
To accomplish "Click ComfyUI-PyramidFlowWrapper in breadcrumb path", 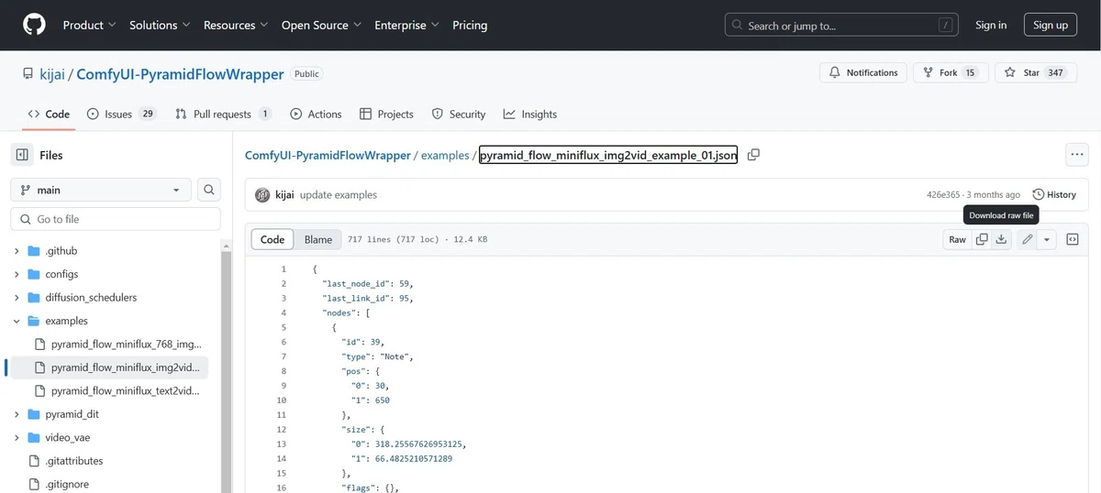I will (328, 156).
